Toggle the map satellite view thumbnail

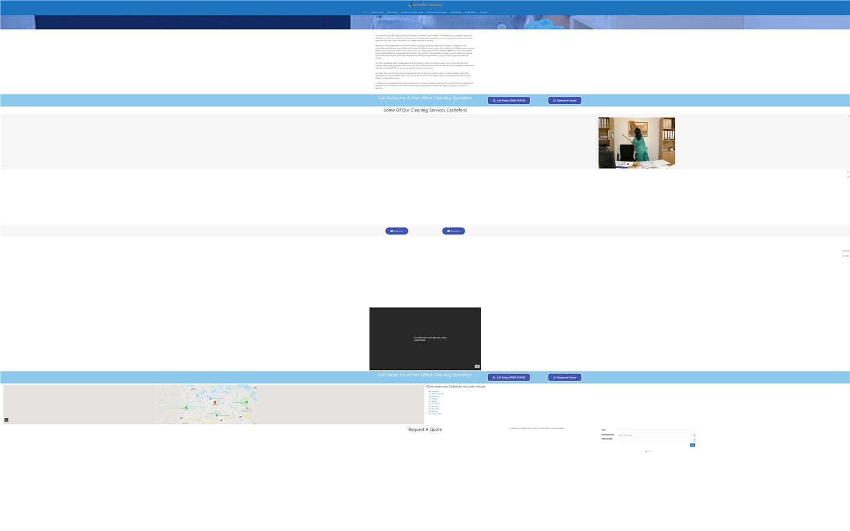[6, 420]
